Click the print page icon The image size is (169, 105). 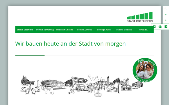coord(166,15)
